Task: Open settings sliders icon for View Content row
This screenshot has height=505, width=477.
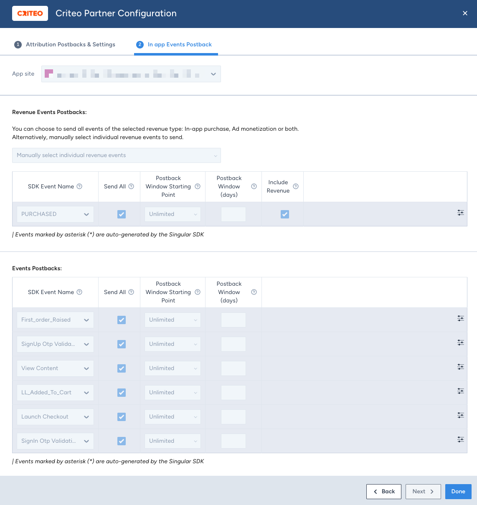Action: pyautogui.click(x=461, y=367)
